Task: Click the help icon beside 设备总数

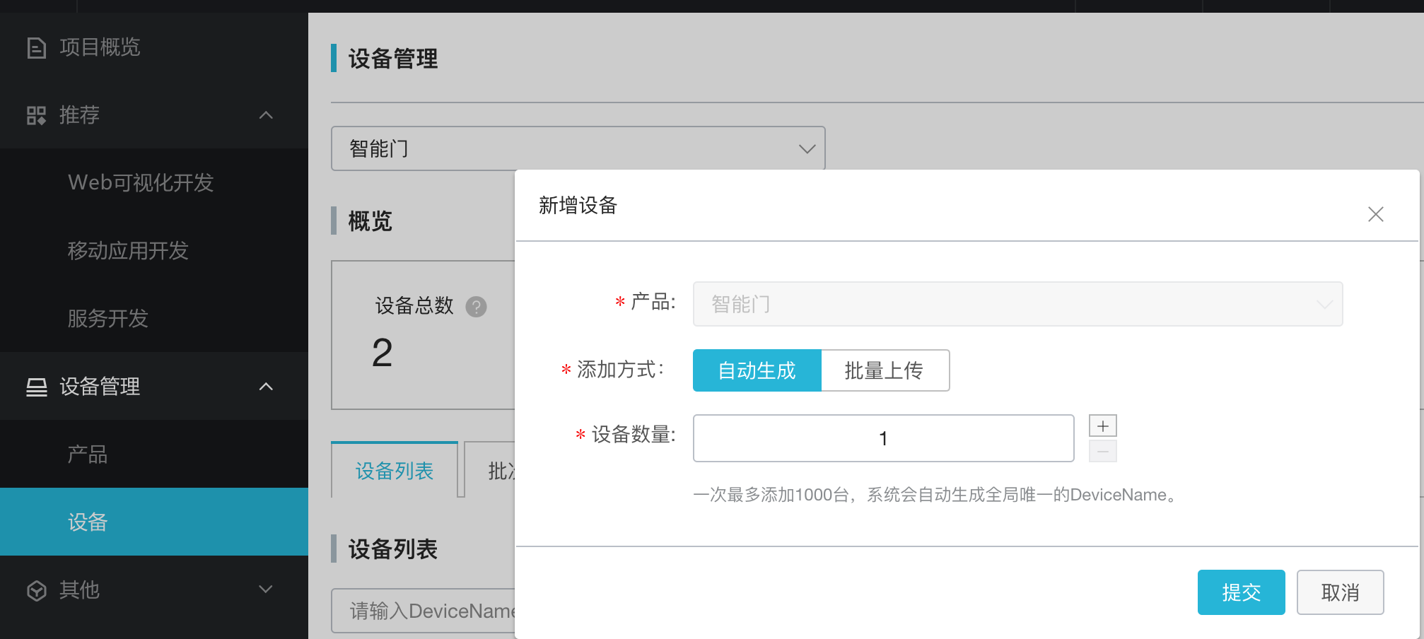Action: 476,307
